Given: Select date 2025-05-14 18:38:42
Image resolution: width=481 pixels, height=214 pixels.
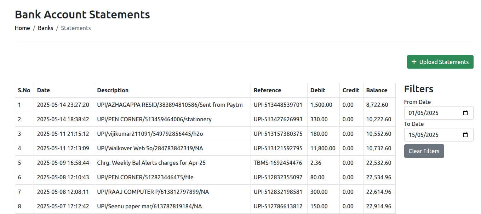Looking at the screenshot, I should coord(63,119).
